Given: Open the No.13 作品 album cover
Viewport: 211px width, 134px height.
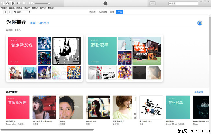Looking at the screenshot, I should [x=45, y=107].
